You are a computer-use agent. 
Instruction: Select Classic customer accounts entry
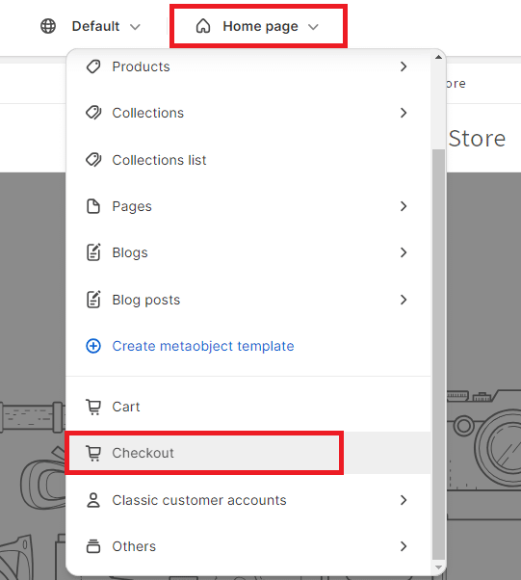(248, 500)
